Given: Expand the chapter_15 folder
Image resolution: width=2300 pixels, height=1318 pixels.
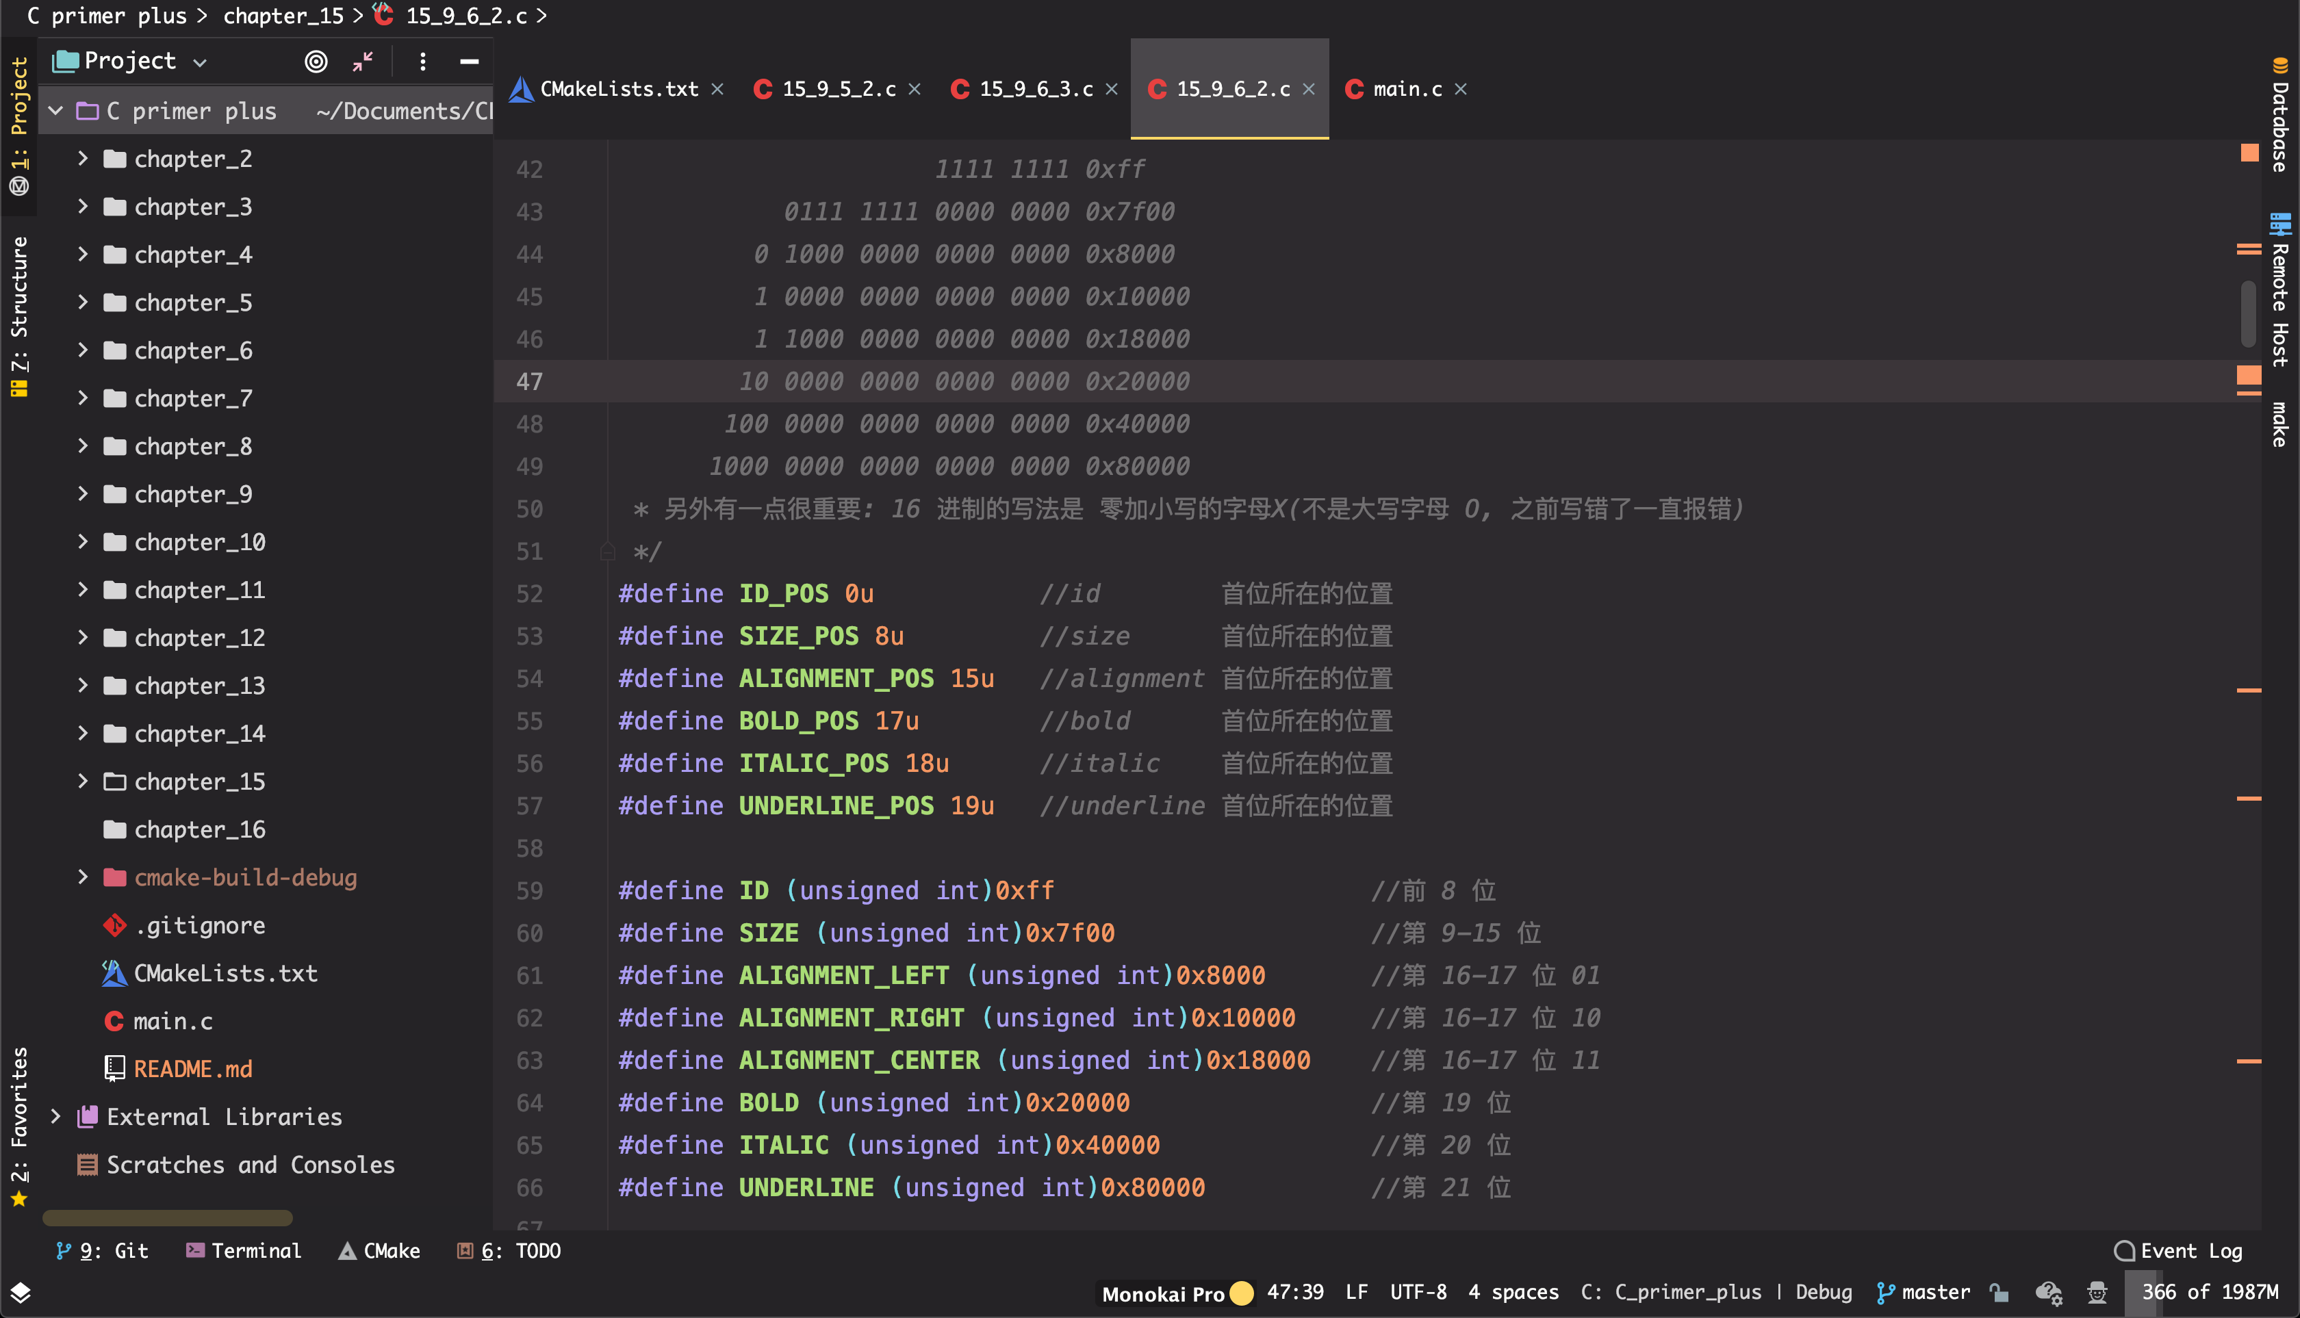Looking at the screenshot, I should pos(82,781).
